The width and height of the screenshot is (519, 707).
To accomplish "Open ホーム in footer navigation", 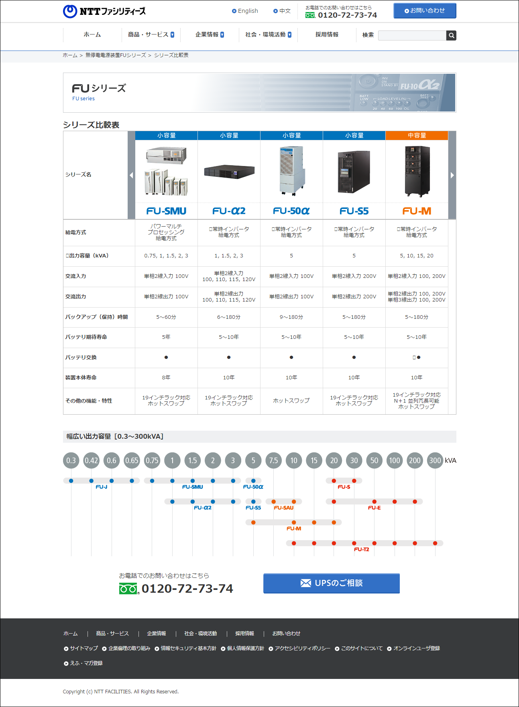I will pyautogui.click(x=71, y=634).
